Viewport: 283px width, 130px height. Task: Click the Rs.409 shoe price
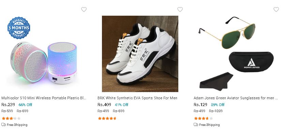pos(104,104)
